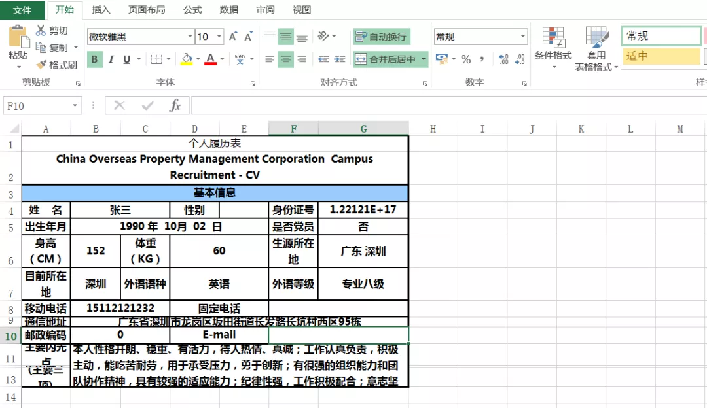Decrease font size with smaller A
This screenshot has width=707, height=408.
(248, 37)
